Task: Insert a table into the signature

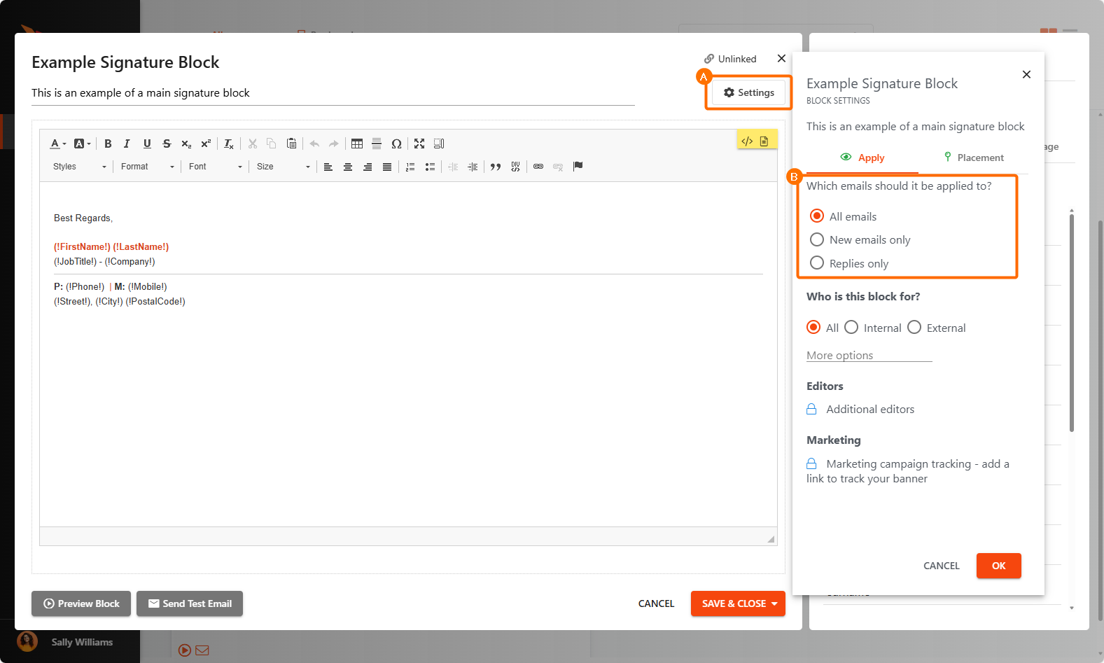Action: point(357,144)
